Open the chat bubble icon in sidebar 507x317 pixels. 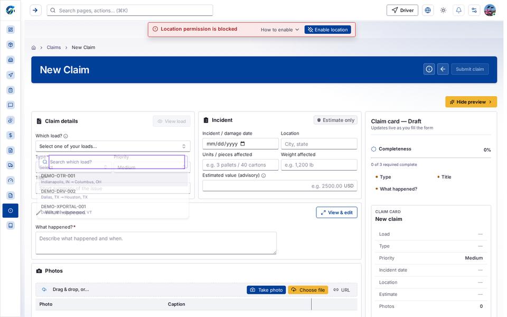point(11,105)
